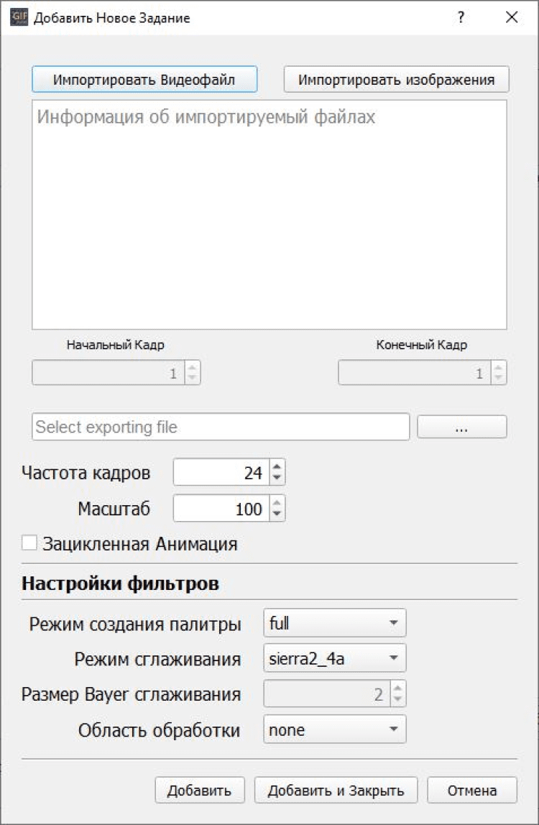The image size is (539, 825).
Task: Click the GIF app icon in title bar
Action: point(19,18)
